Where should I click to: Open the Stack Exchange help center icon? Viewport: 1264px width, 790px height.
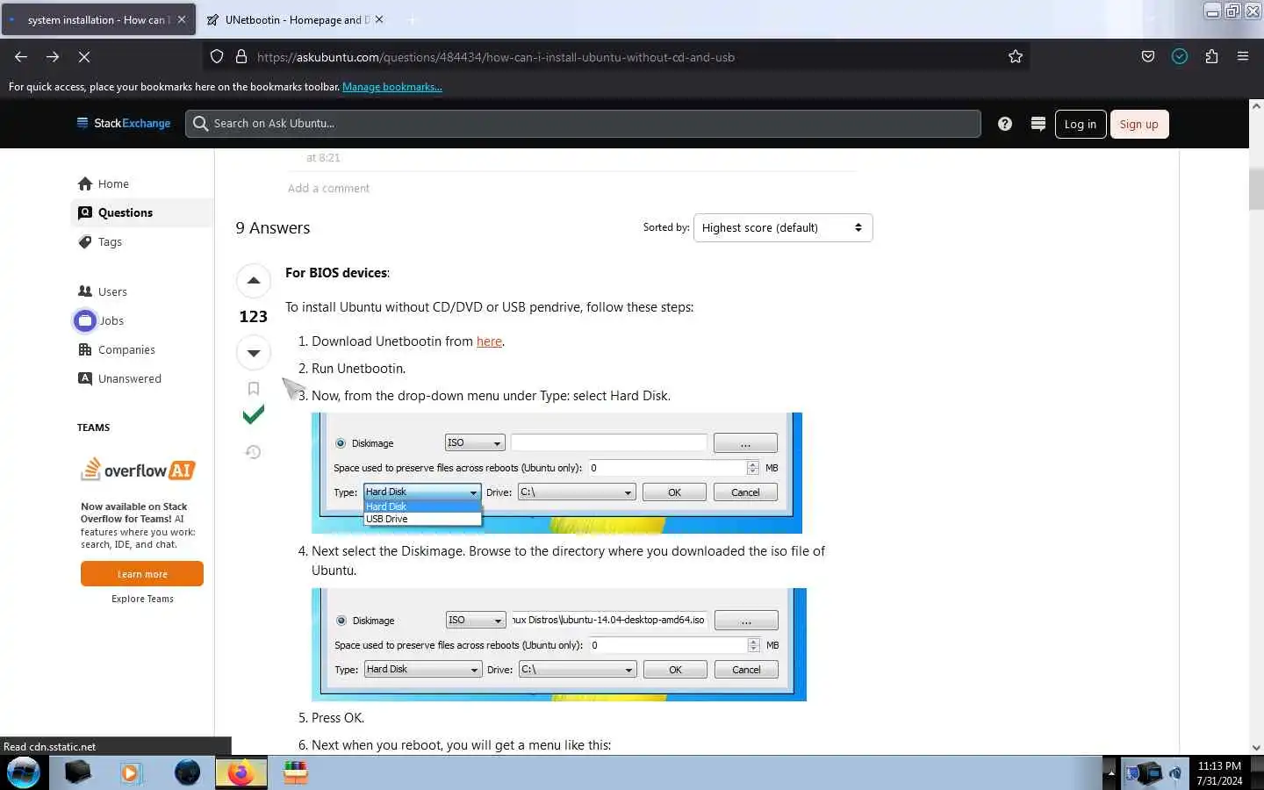point(1005,124)
